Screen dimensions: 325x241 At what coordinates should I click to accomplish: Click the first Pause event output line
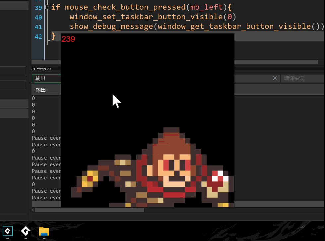(x=46, y=138)
